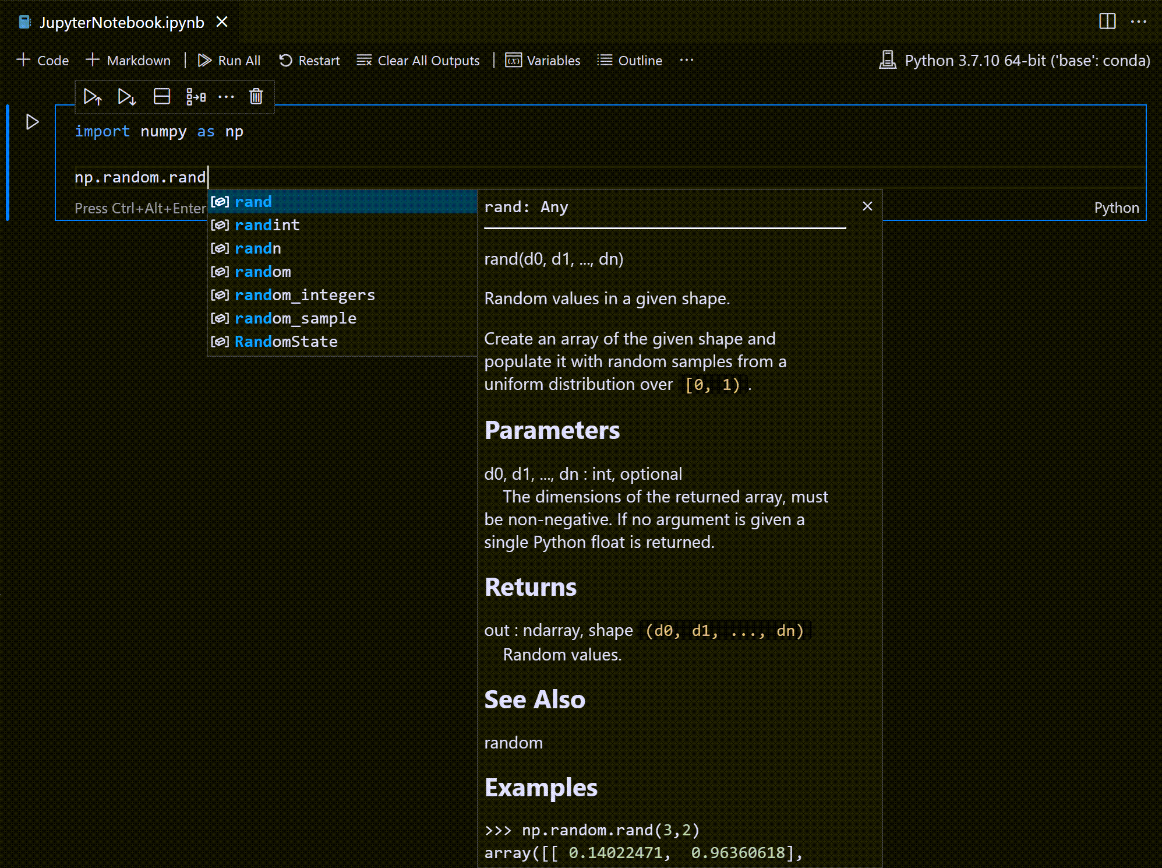
Task: Expand the RandomState autocomplete entry
Action: [x=286, y=340]
